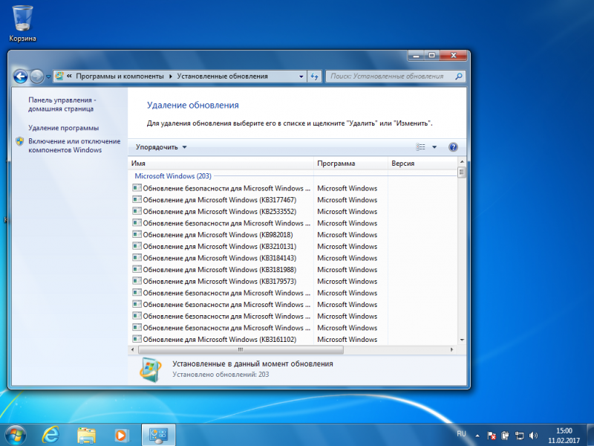Collapse the 'Microsoft Windows (203)' group
Viewport: 594px width, 446px height.
coord(173,176)
